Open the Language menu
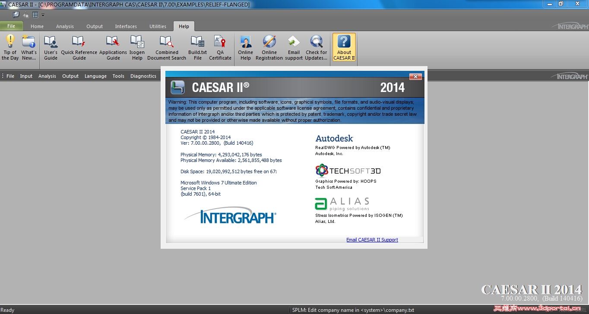Image resolution: width=589 pixels, height=314 pixels. pyautogui.click(x=95, y=76)
